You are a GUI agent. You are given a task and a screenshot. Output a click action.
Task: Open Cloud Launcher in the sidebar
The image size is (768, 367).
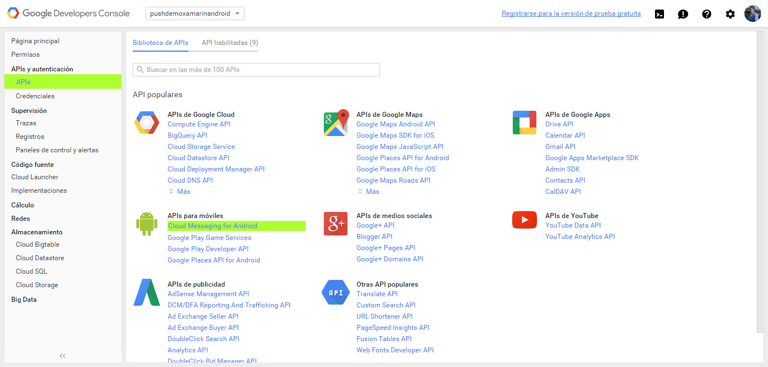(x=35, y=177)
